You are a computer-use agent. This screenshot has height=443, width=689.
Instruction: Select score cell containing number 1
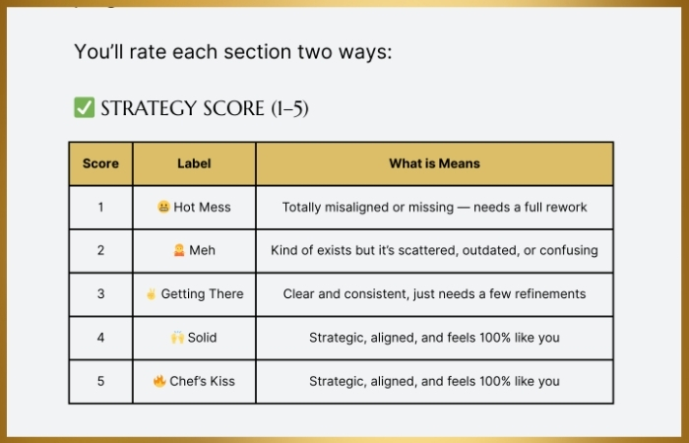(100, 207)
